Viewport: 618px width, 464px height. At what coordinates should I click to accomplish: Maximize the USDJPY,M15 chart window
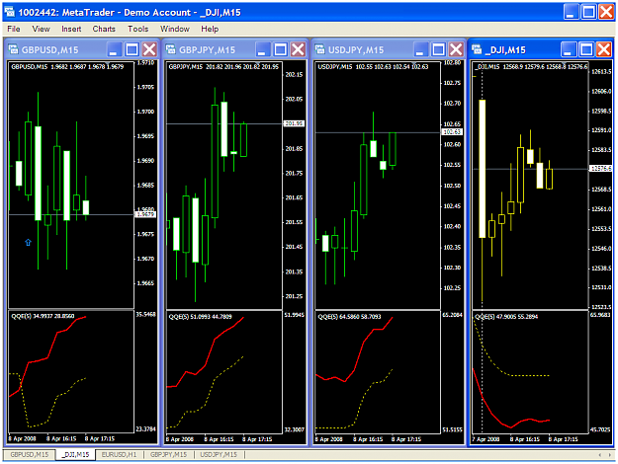[x=438, y=49]
